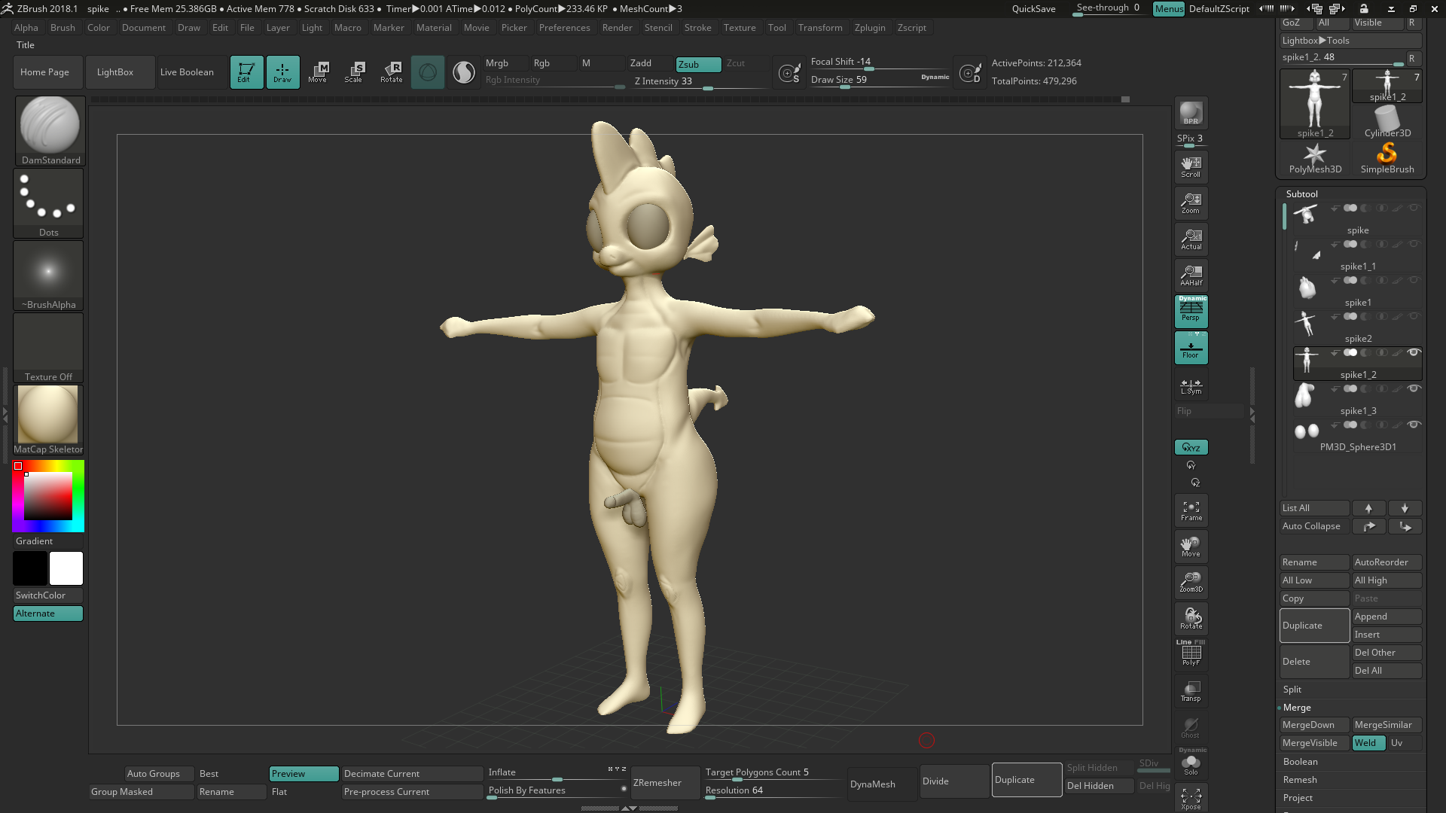Open the Zplugin menu
The image size is (1446, 813).
click(x=870, y=28)
